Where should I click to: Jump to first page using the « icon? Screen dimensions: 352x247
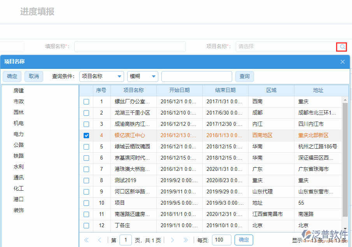pyautogui.click(x=86, y=240)
